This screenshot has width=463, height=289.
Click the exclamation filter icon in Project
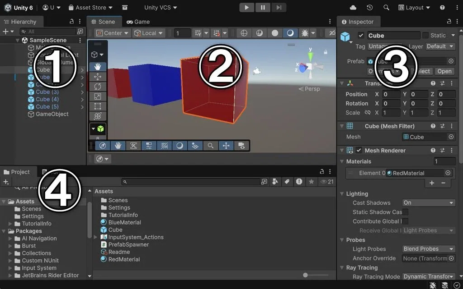point(299,182)
